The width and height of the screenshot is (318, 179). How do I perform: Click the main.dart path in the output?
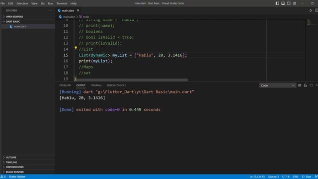click(145, 92)
